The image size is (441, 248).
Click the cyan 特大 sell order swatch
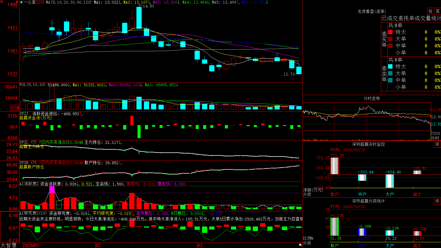(390, 66)
